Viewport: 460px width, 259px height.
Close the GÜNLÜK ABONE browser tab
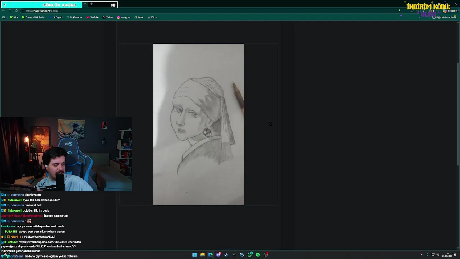coord(85,4)
